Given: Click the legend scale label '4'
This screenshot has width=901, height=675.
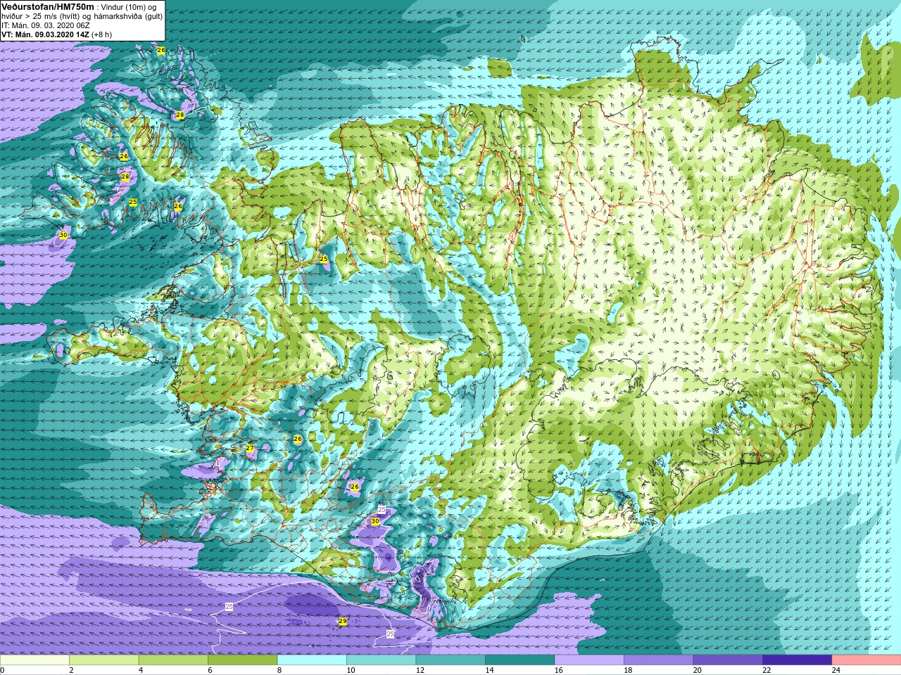Looking at the screenshot, I should tap(140, 670).
